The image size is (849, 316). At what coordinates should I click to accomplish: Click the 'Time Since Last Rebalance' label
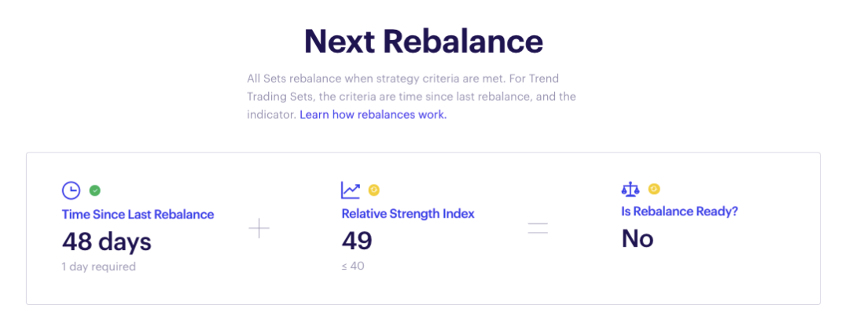coord(138,214)
